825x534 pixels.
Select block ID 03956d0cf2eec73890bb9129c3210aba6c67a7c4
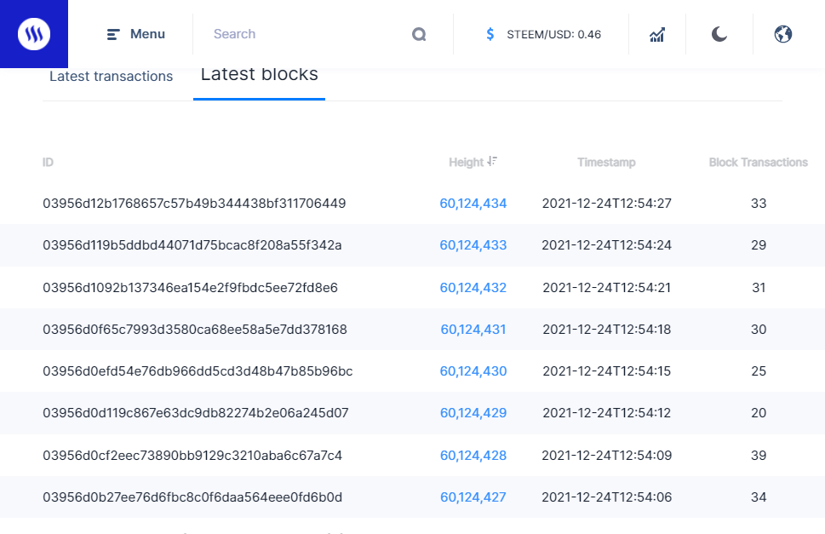(192, 456)
